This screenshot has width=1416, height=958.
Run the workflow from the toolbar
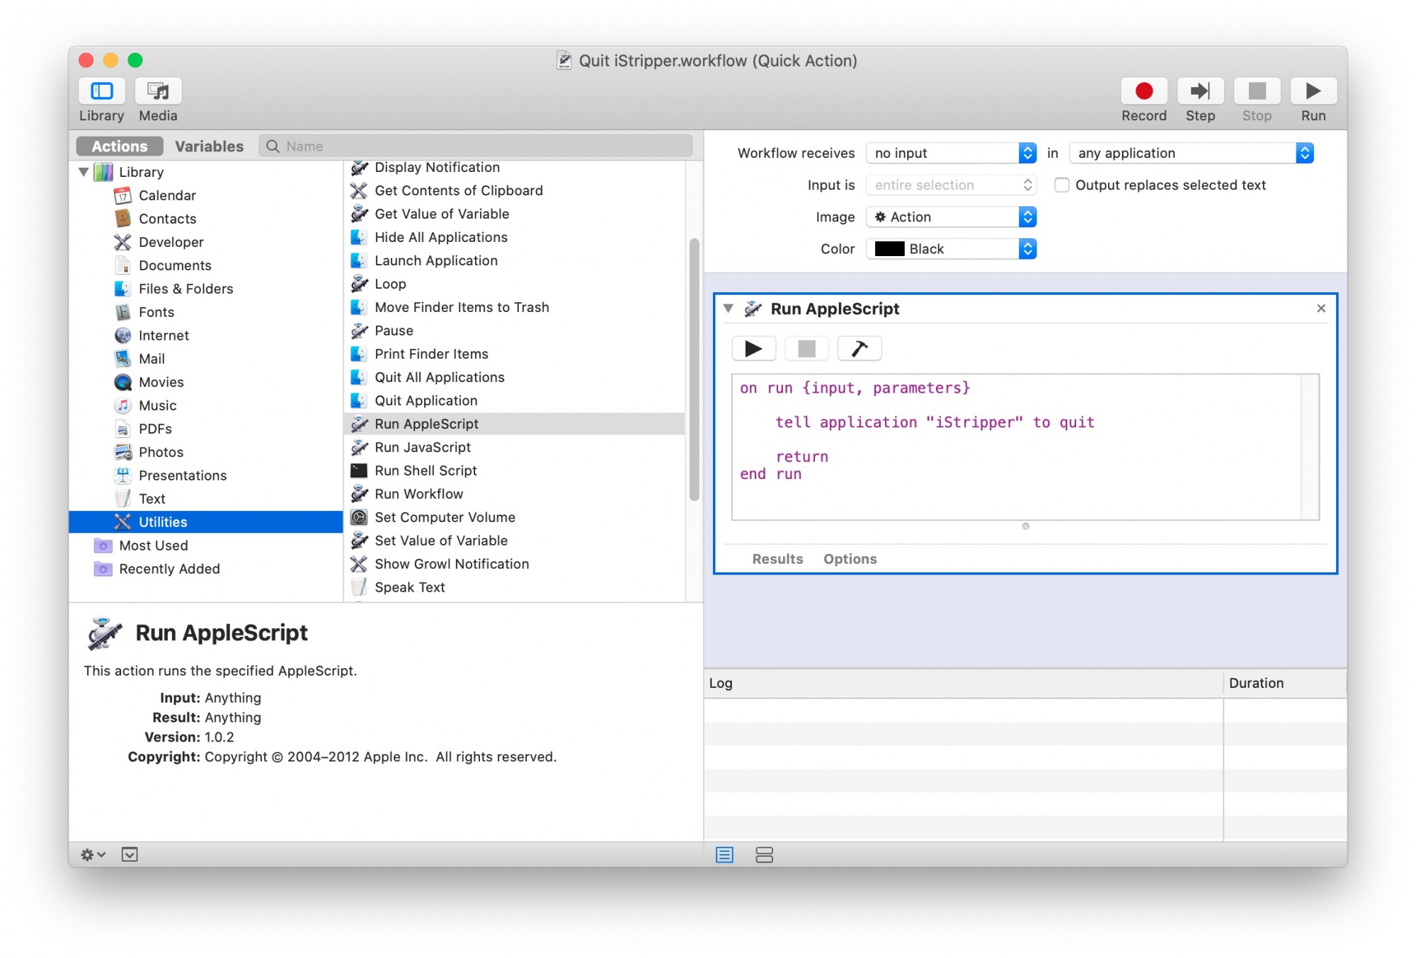pos(1313,91)
